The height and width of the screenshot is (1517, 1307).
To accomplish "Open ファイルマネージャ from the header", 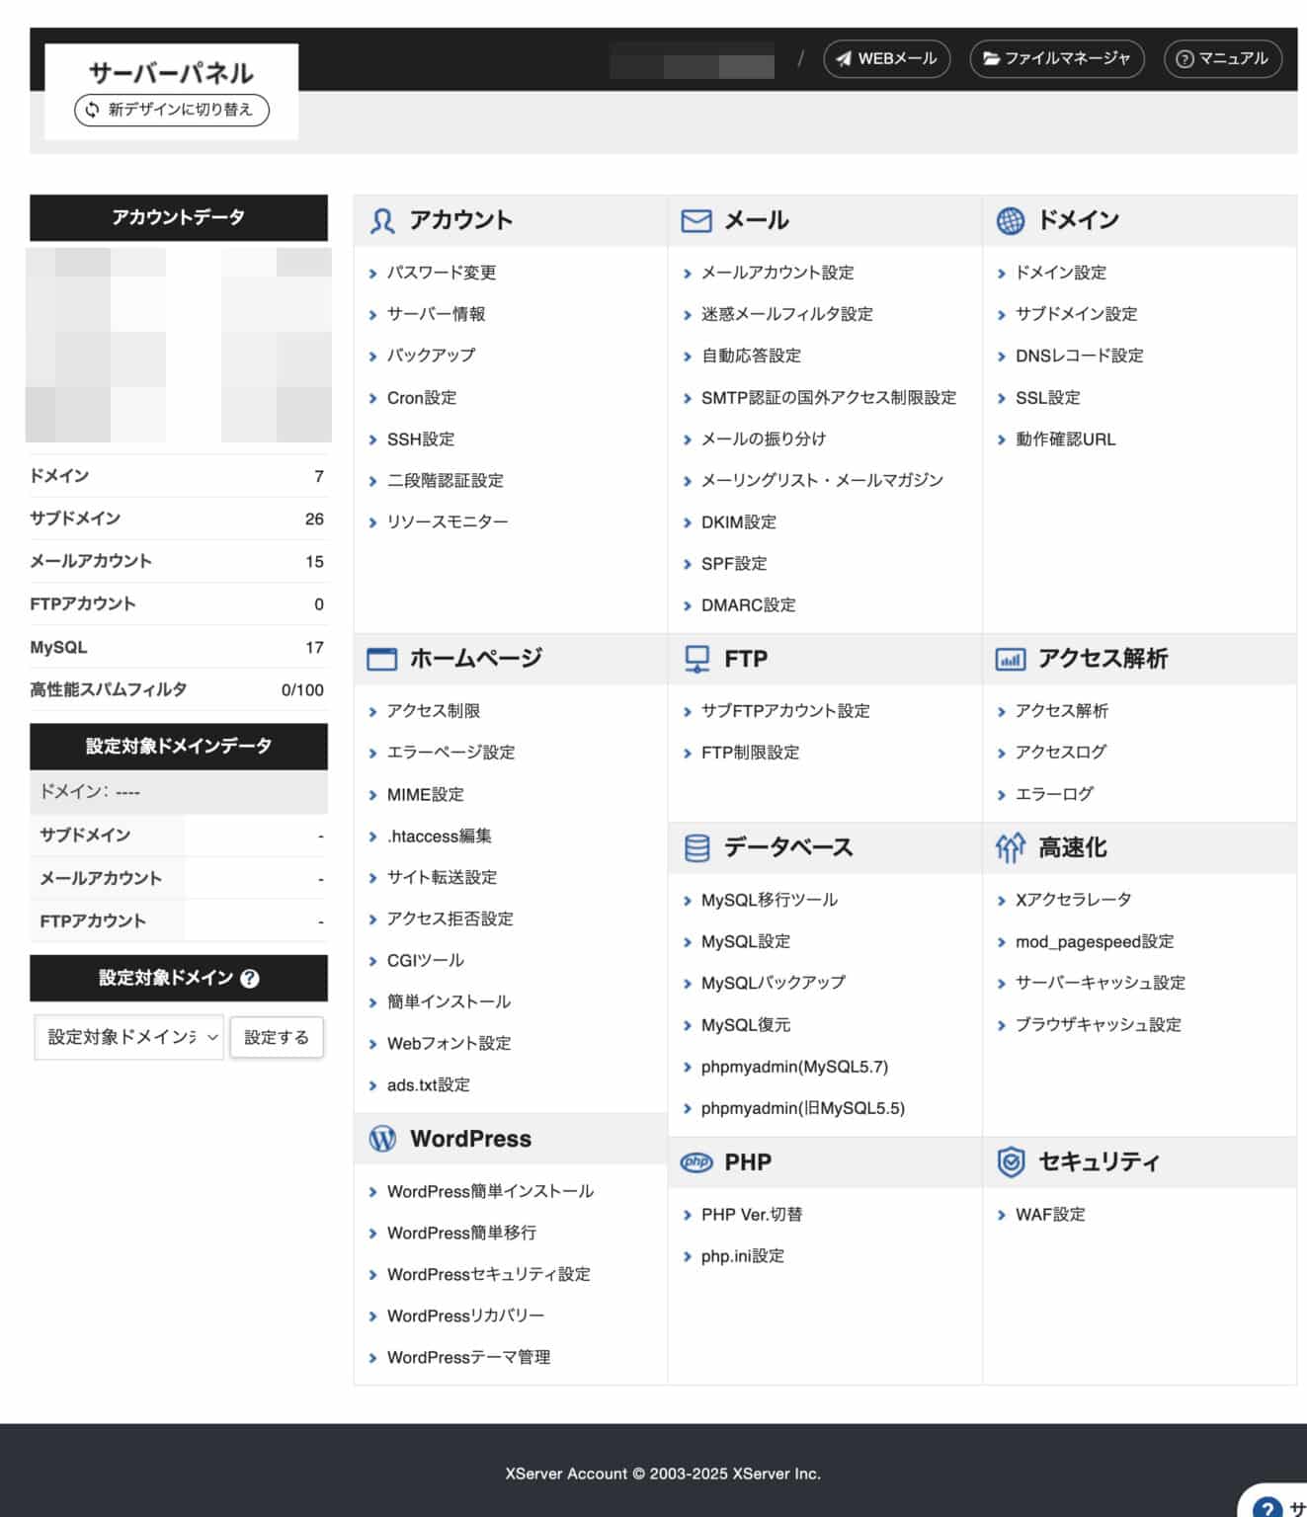I will click(1057, 58).
